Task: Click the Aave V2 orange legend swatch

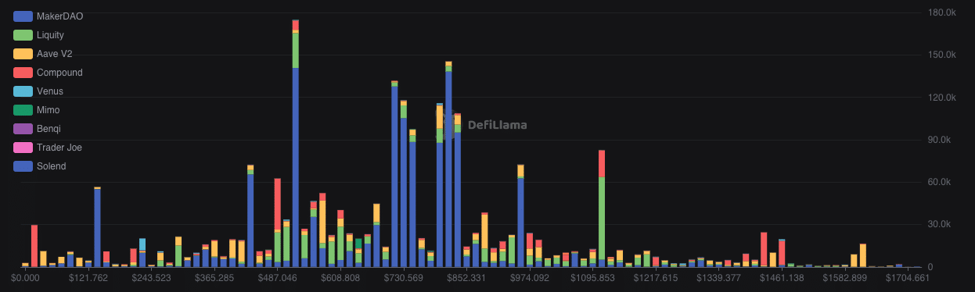Action: coord(23,54)
